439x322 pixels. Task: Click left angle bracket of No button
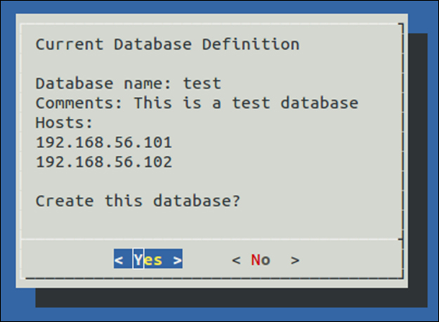236,260
